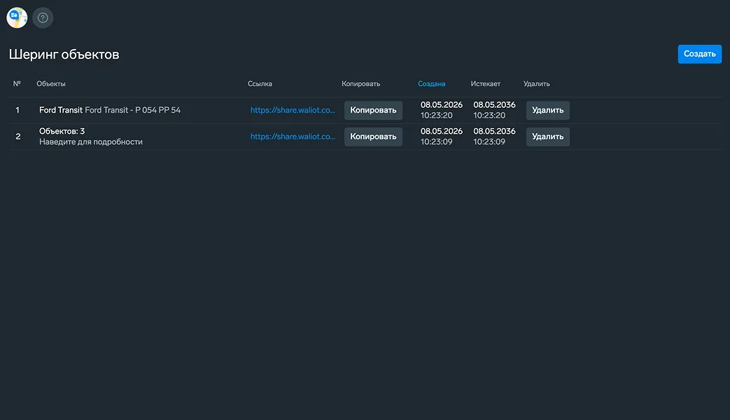The image size is (730, 420).
Task: Click the created time 10:23:09
Action: point(436,142)
